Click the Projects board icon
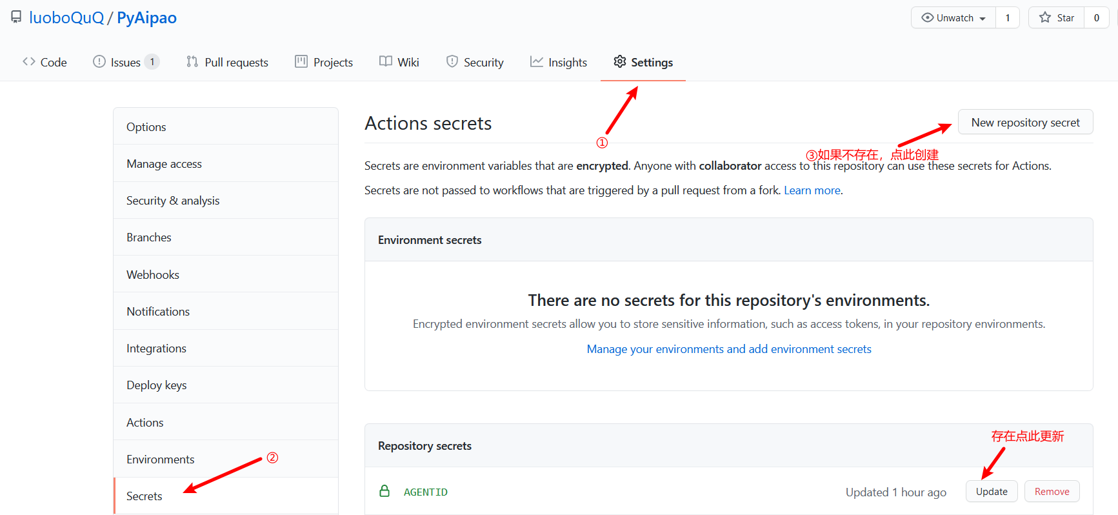Viewport: 1118px width, 515px height. coord(301,62)
